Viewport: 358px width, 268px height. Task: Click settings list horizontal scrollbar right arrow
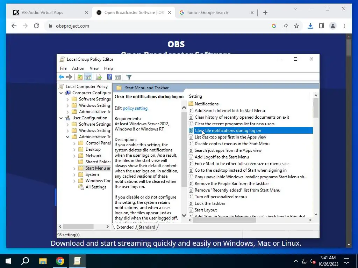coord(310,220)
